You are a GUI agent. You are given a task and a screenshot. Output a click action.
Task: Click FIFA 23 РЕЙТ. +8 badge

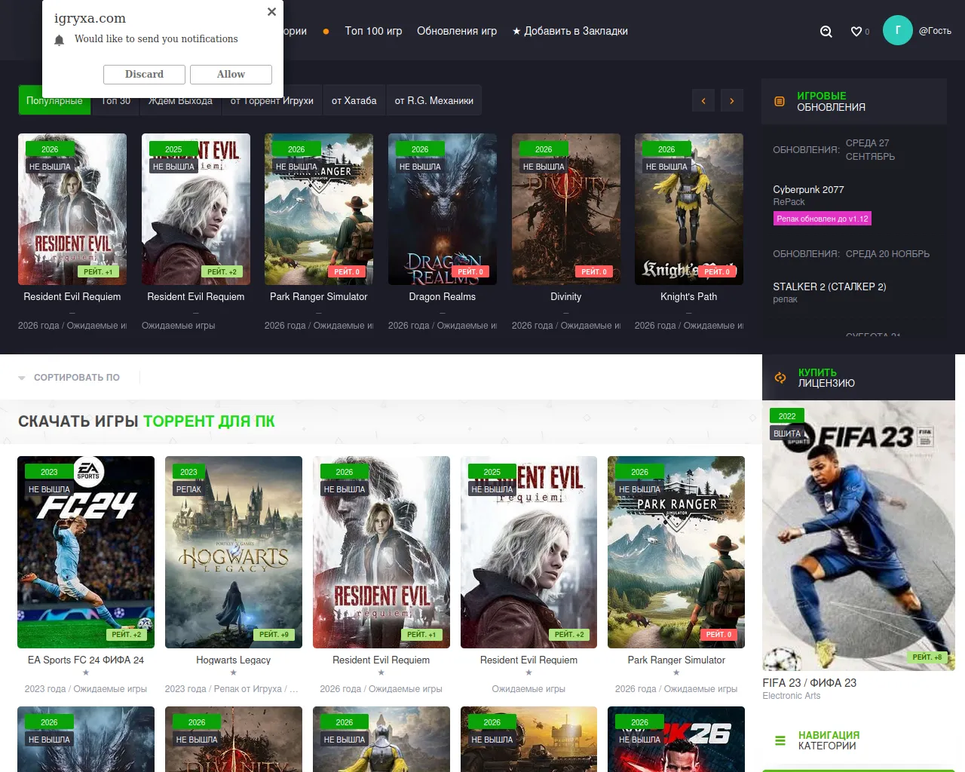(x=927, y=657)
